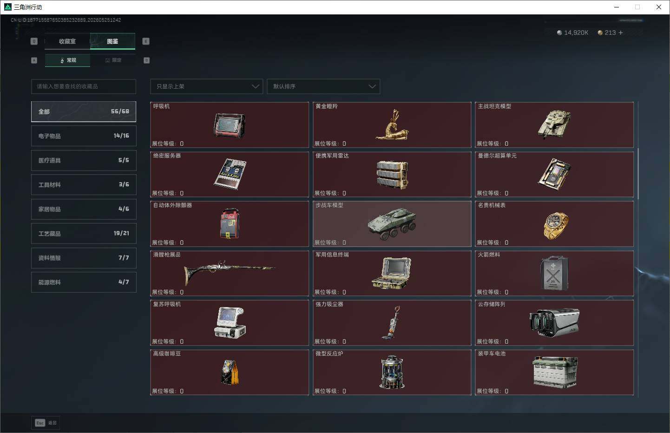Select the 黄金瞪羚 golden gazelle item
This screenshot has height=433, width=670.
392,125
